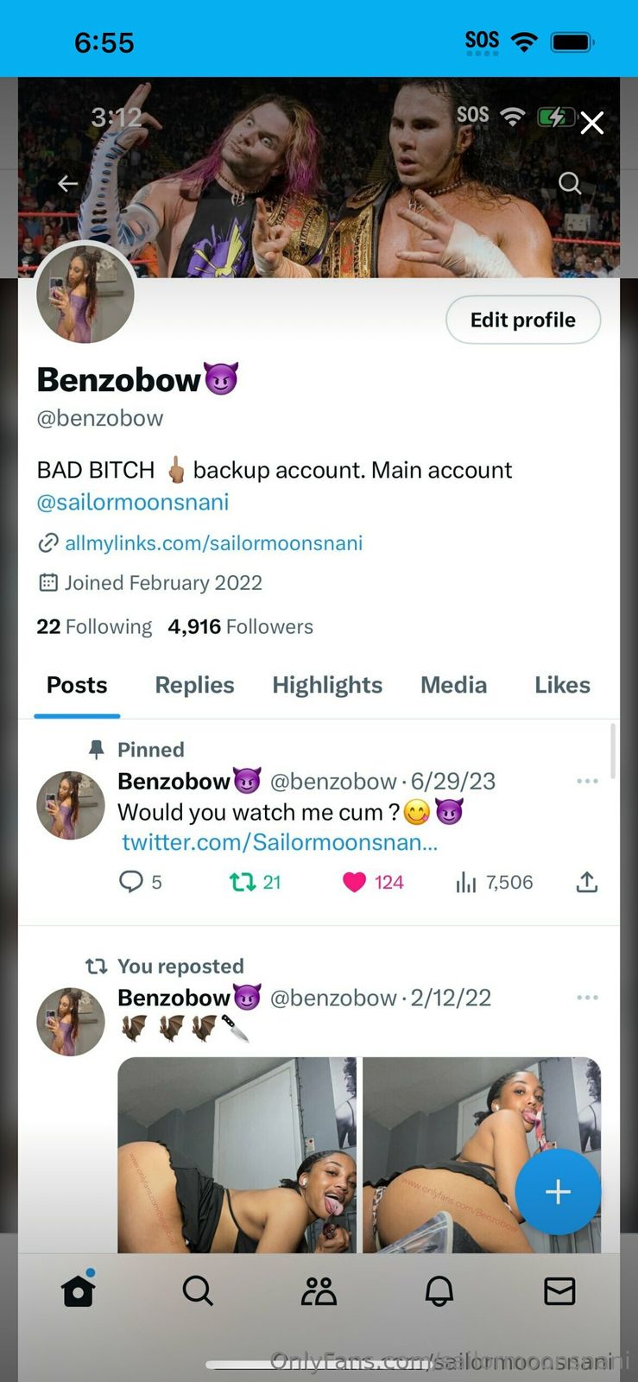The image size is (638, 1382).
Task: Open the pinned post's three-dot menu
Action: (587, 781)
